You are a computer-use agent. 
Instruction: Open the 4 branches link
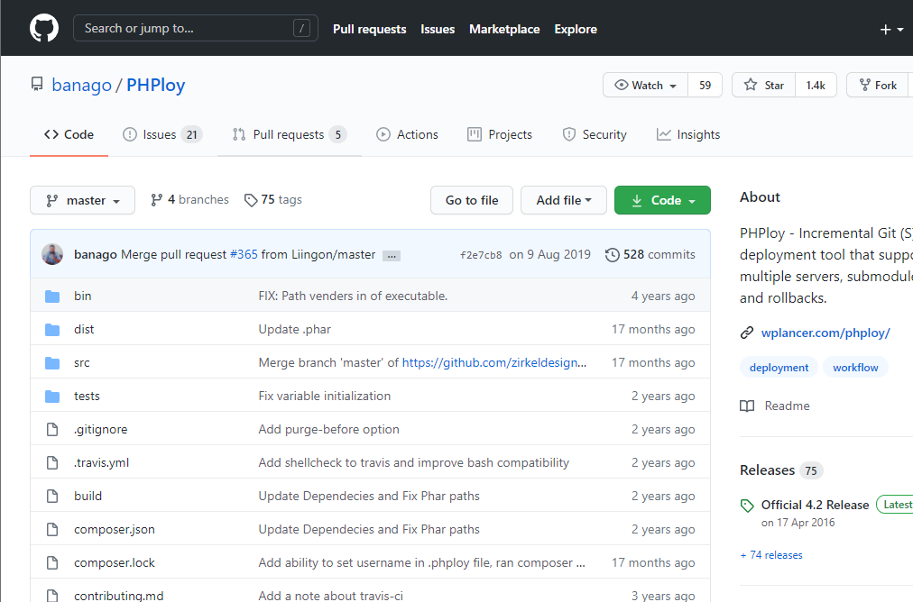tap(189, 200)
